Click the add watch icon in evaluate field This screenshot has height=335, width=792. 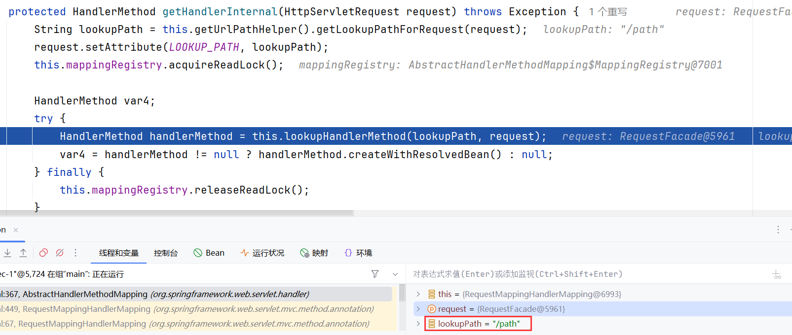click(777, 274)
